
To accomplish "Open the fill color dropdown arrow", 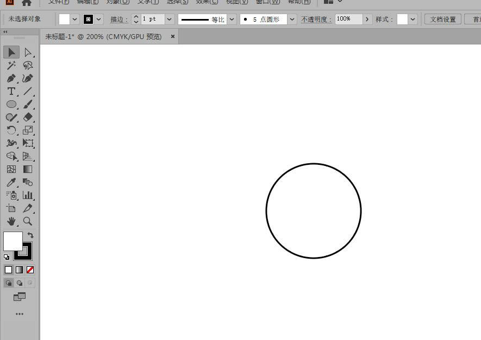I will point(74,20).
